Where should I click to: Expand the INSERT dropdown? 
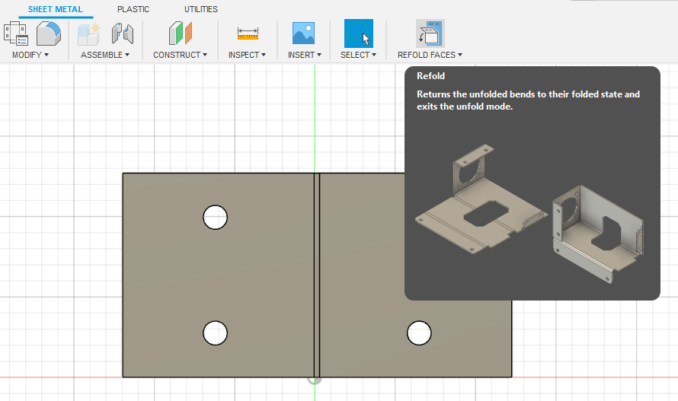[x=304, y=55]
